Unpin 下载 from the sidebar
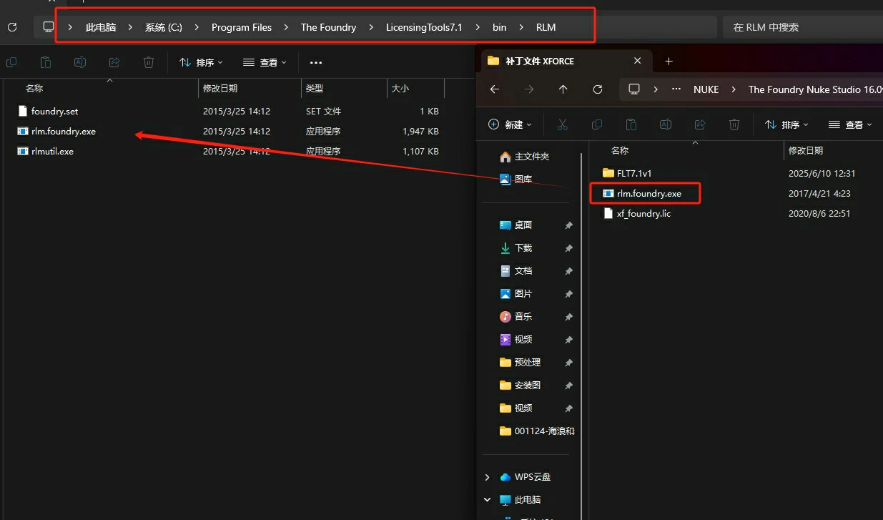 (568, 248)
